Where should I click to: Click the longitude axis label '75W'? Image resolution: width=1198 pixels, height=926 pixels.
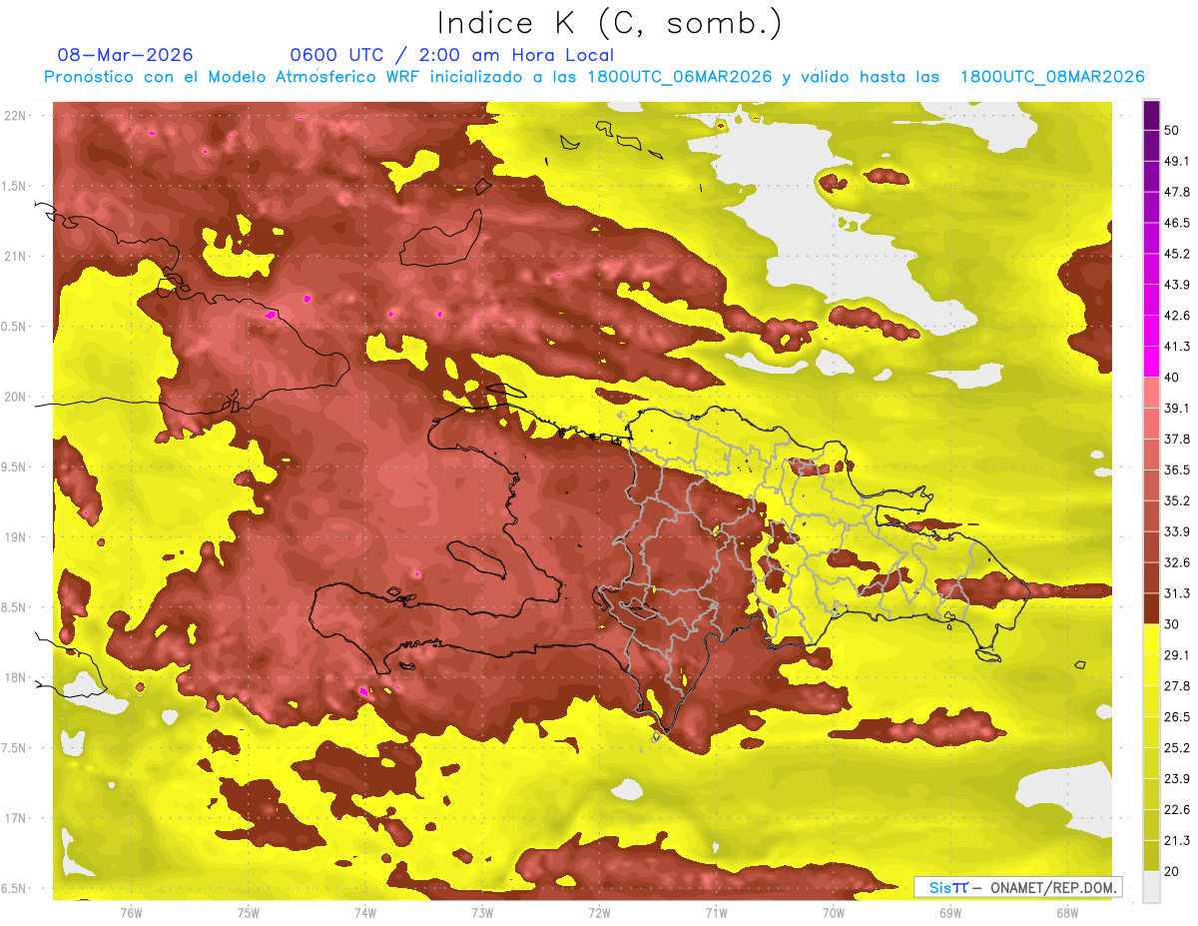(249, 912)
